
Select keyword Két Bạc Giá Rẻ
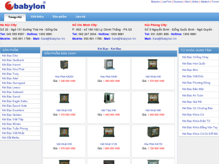(192, 102)
